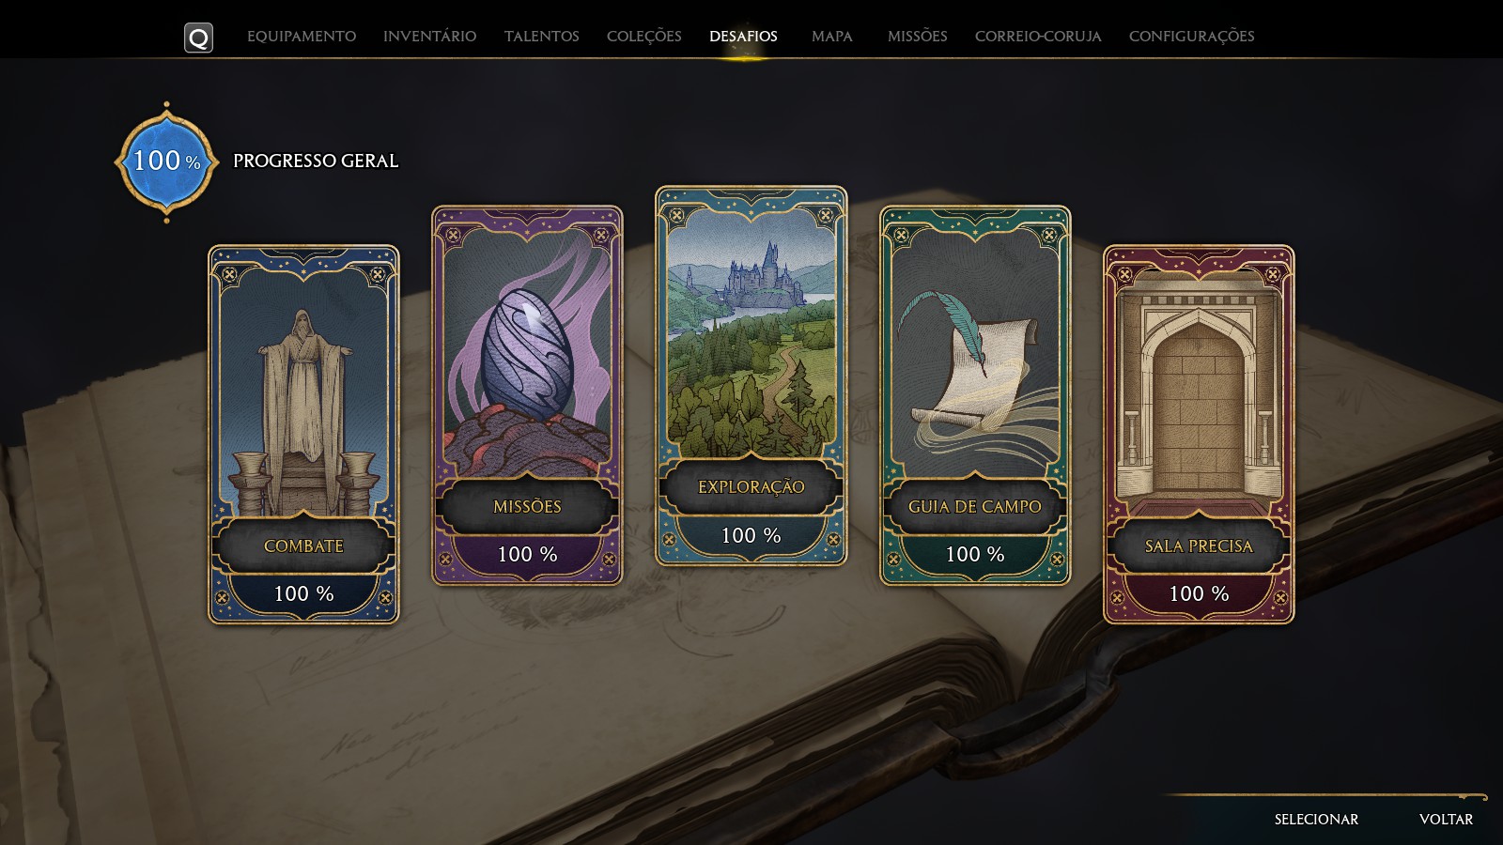Open the Mapa tab
Image resolution: width=1503 pixels, height=845 pixels.
(831, 36)
